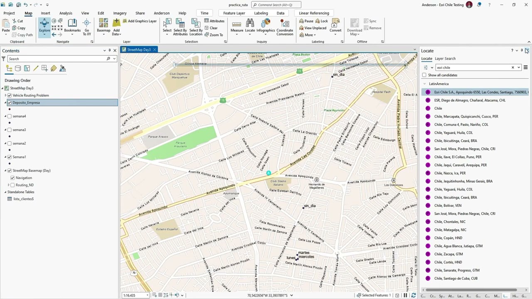This screenshot has width=532, height=299.
Task: Open the Insert ribbon tab
Action: (45, 13)
